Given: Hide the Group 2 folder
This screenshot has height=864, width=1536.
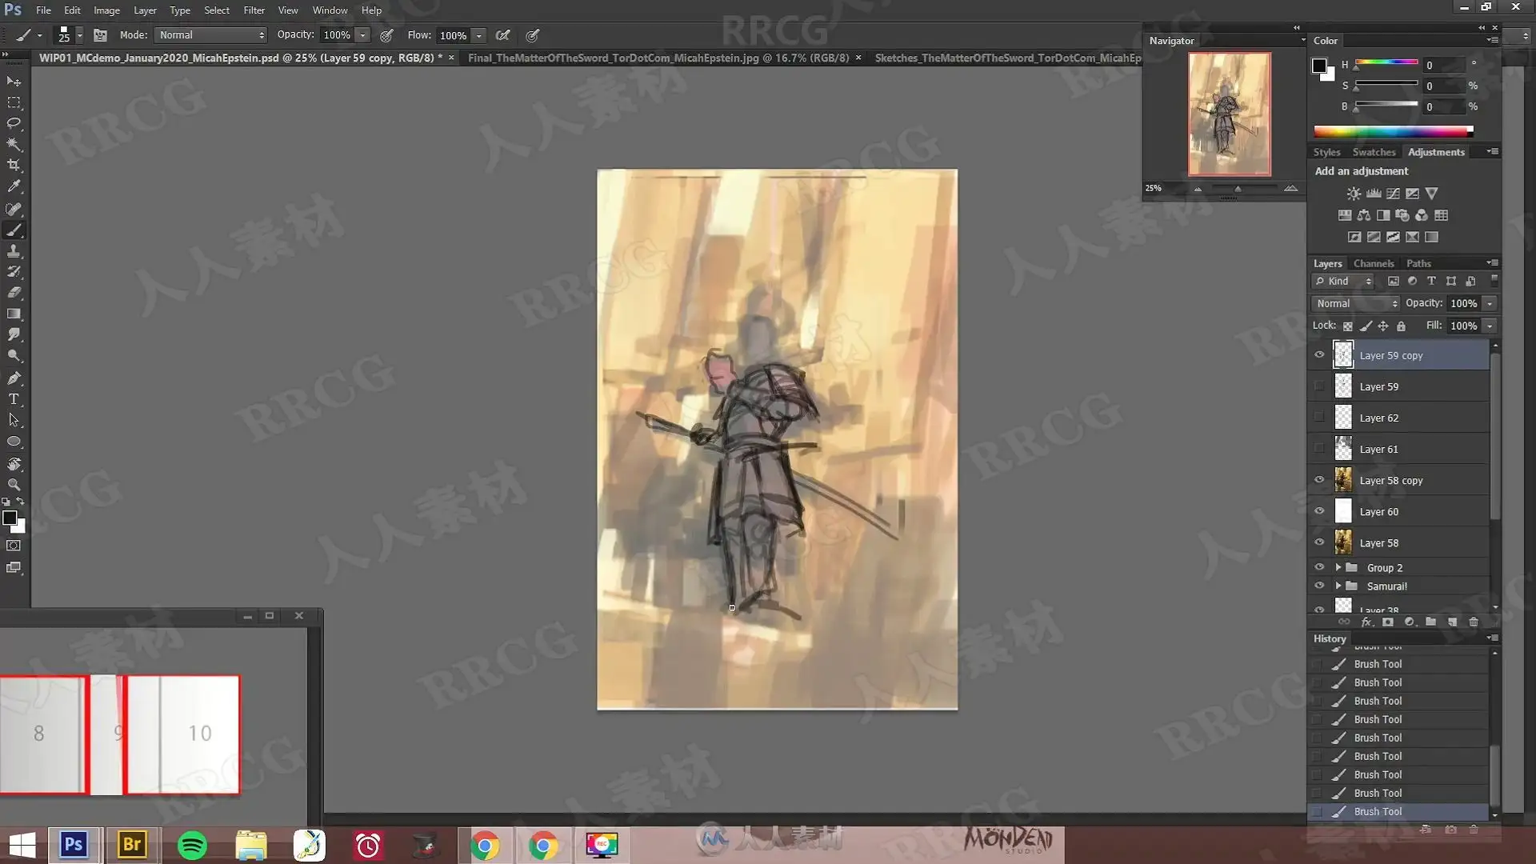Looking at the screenshot, I should click(1319, 567).
